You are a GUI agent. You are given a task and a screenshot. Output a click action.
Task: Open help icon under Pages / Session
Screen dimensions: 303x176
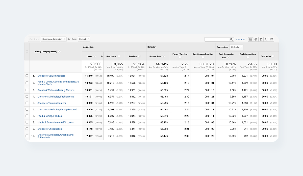180,58
